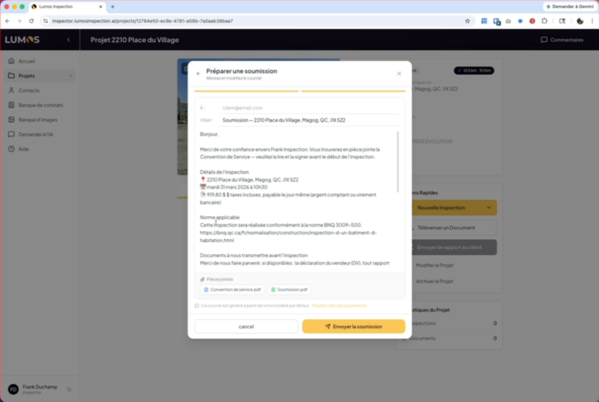The width and height of the screenshot is (599, 402).
Task: Bookmark this page with the star
Action: (x=468, y=21)
